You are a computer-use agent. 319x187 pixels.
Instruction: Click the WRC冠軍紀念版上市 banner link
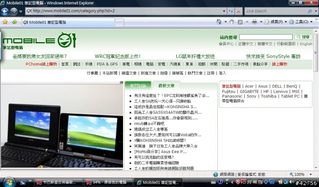pyautogui.click(x=118, y=56)
